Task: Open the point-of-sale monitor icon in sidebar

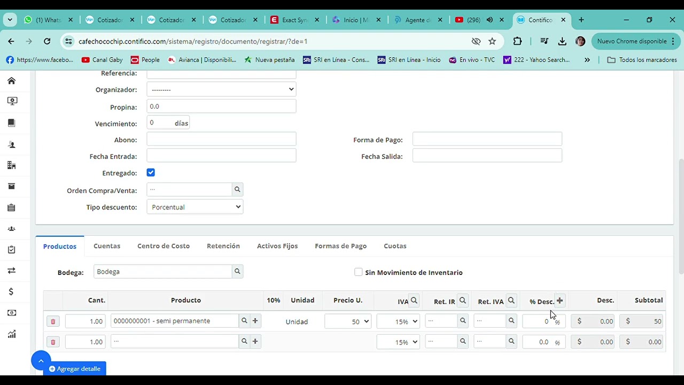Action: click(12, 101)
